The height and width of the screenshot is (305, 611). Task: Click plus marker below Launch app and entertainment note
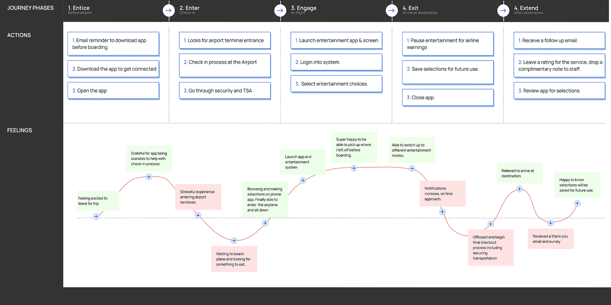click(x=303, y=180)
